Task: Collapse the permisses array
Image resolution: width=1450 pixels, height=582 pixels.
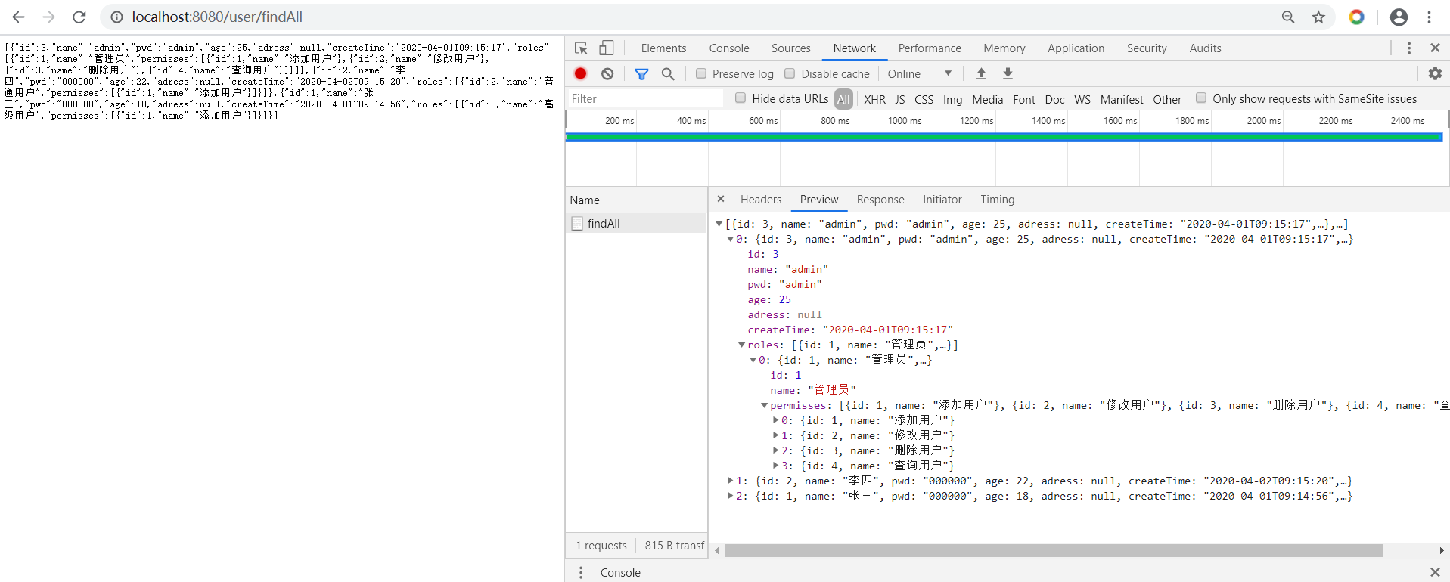Action: click(x=765, y=405)
